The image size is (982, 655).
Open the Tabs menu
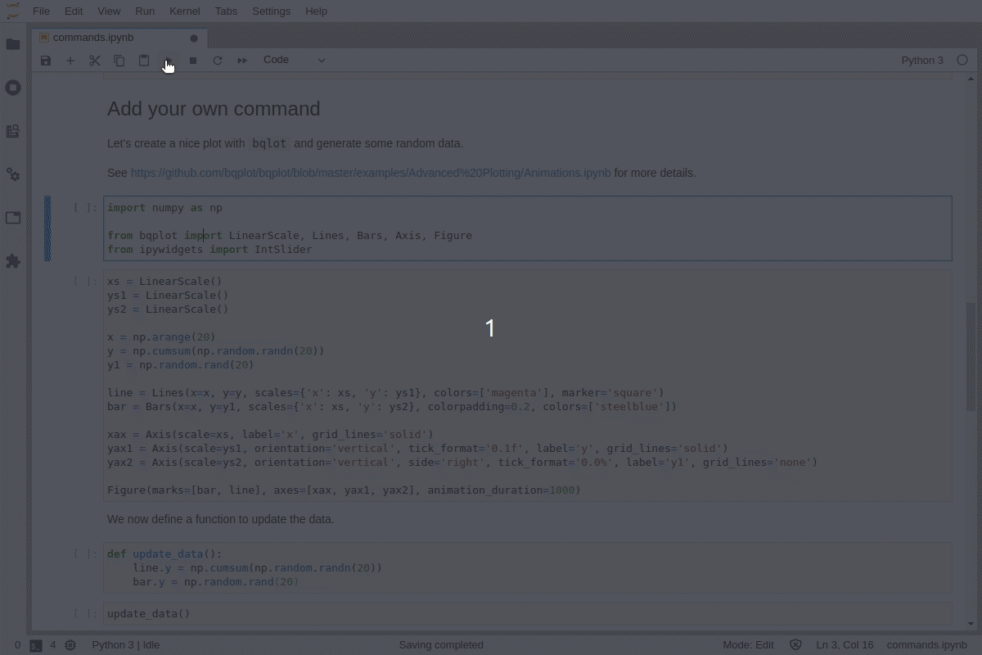point(227,11)
